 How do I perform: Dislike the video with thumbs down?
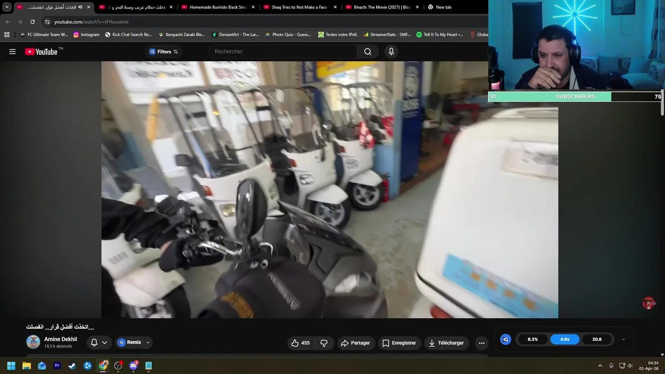pos(324,343)
